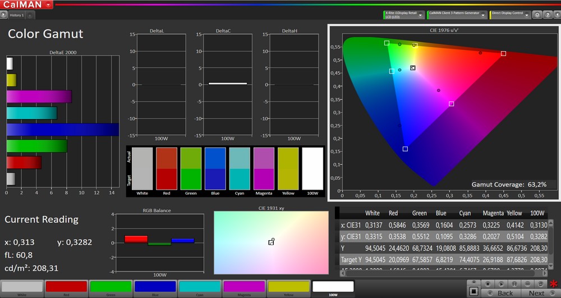This screenshot has width=561, height=298.
Task: Select the Magenta pattern swatch
Action: 244,287
